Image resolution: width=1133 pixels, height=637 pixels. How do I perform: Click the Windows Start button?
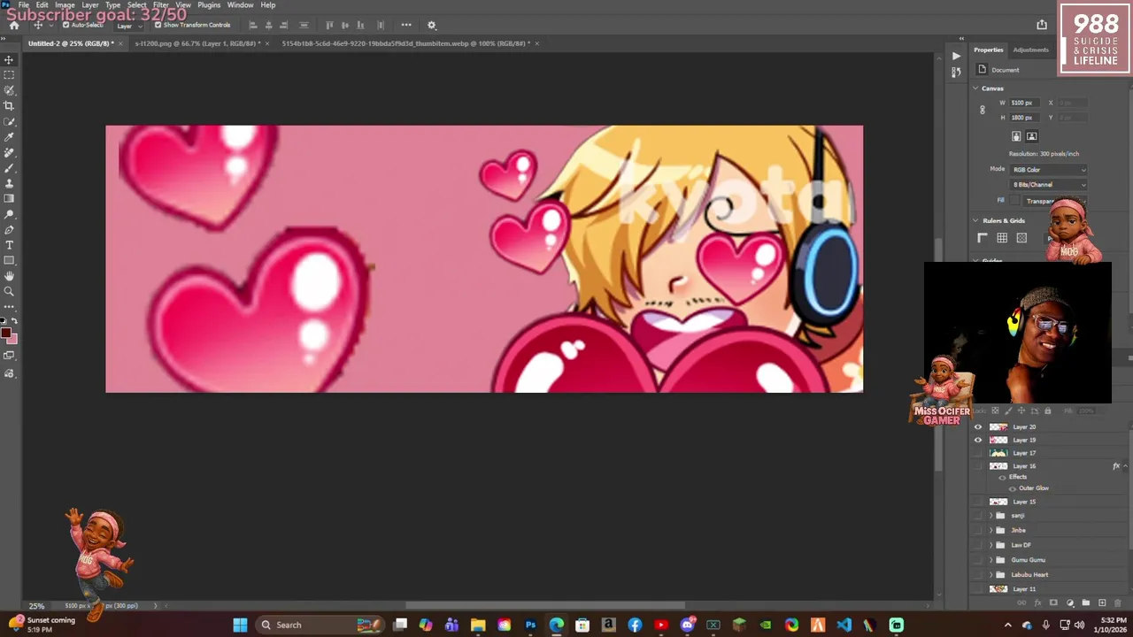coord(240,625)
